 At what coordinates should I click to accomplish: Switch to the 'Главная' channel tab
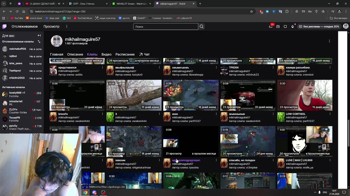pyautogui.click(x=57, y=54)
